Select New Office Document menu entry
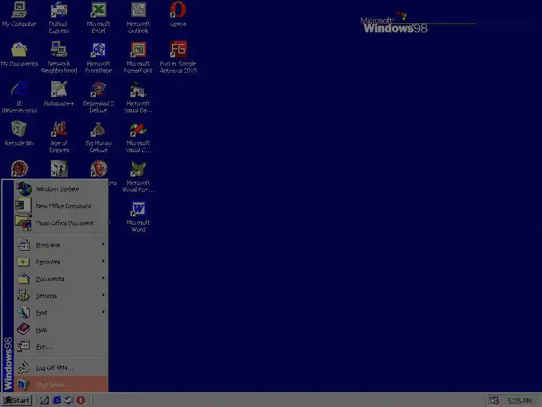Image resolution: width=542 pixels, height=407 pixels. [61, 206]
